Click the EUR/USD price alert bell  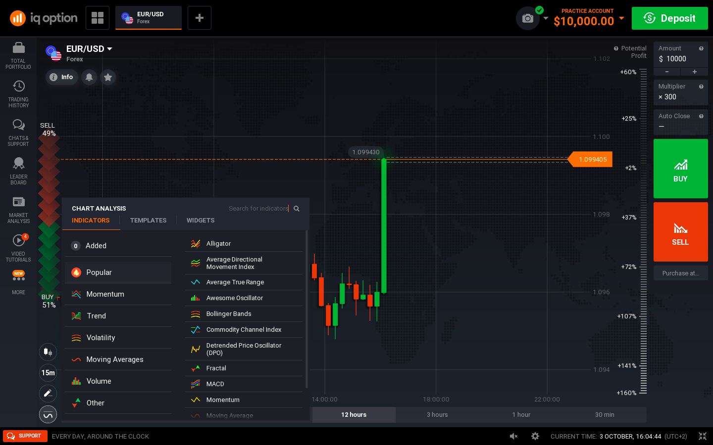[x=89, y=77]
